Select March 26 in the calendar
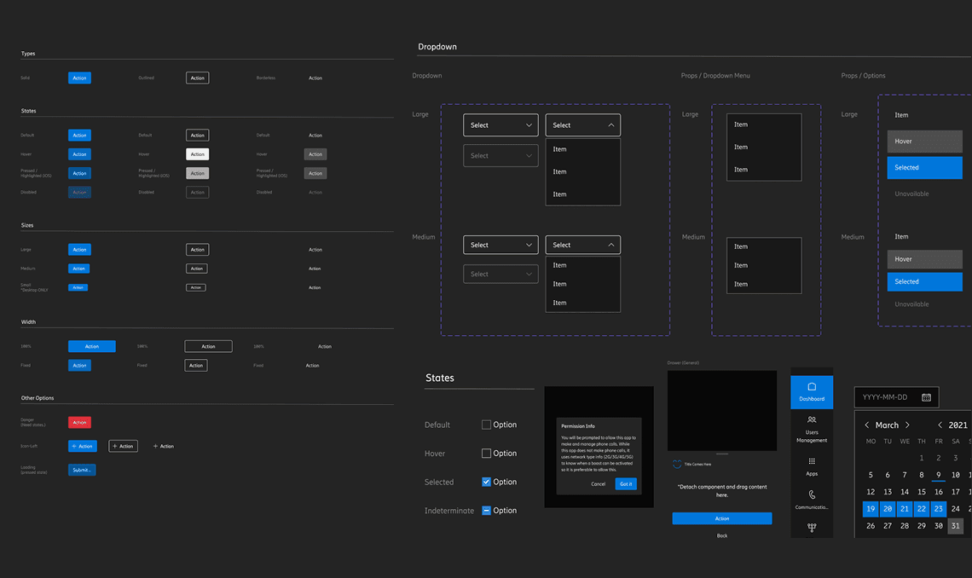The height and width of the screenshot is (578, 972). pos(871,526)
